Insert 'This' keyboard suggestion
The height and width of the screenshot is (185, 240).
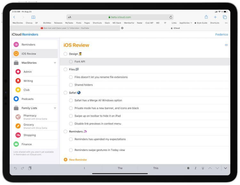click(156, 168)
